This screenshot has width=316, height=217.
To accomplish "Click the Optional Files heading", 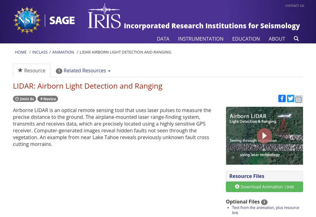I will (x=243, y=202).
